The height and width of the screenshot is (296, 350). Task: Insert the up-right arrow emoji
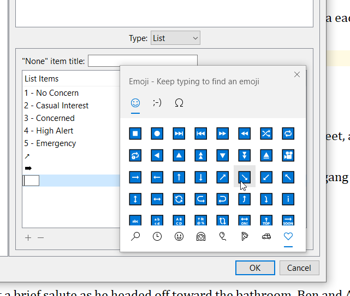[x=223, y=177]
